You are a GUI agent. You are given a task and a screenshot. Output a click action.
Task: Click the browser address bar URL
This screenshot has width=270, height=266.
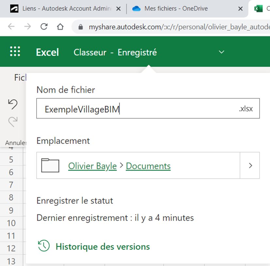(x=179, y=27)
